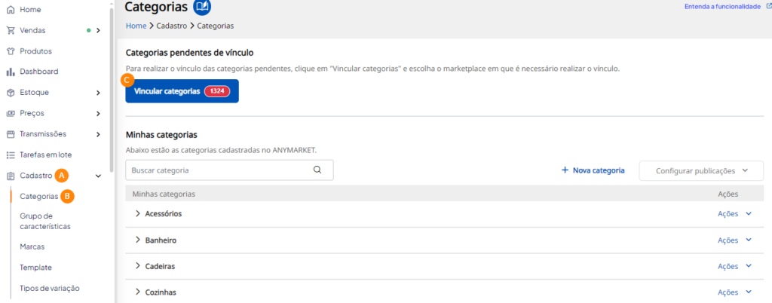Expand the Acessórios category row
The width and height of the screenshot is (772, 303).
point(138,214)
